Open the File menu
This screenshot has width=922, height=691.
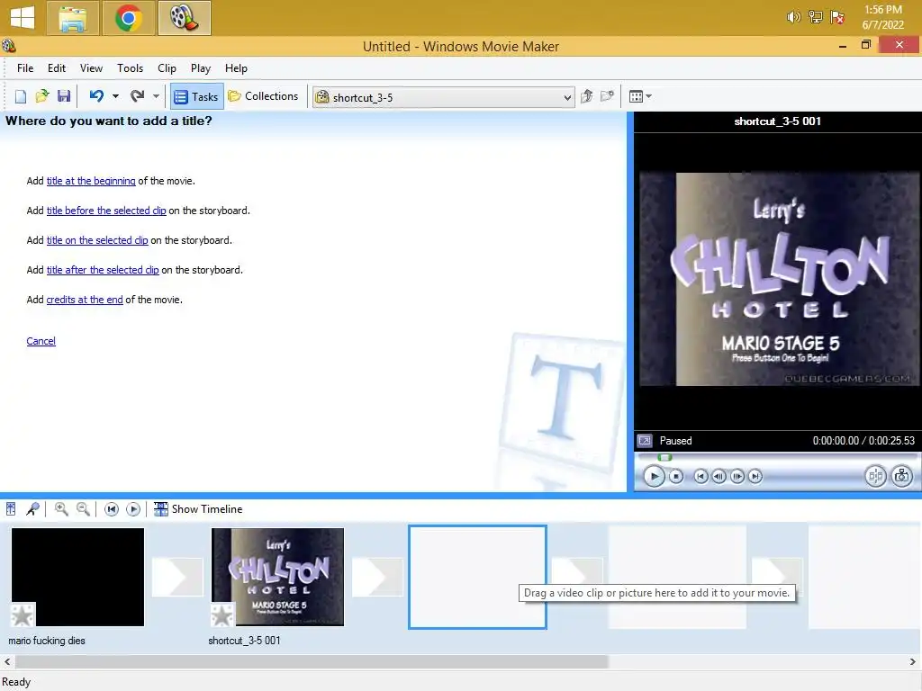25,68
